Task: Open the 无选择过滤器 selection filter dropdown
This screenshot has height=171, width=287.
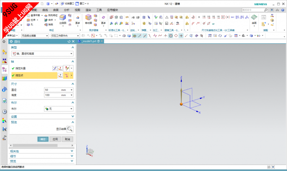Action: pos(35,36)
